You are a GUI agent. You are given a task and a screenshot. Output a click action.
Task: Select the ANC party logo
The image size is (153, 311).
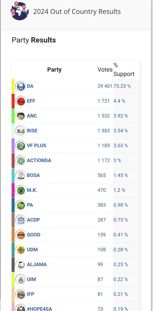[20, 116]
